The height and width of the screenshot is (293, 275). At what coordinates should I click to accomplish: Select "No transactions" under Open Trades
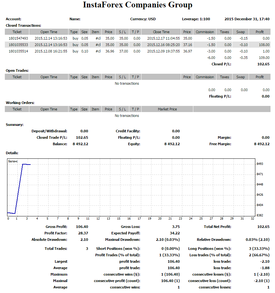[127, 83]
